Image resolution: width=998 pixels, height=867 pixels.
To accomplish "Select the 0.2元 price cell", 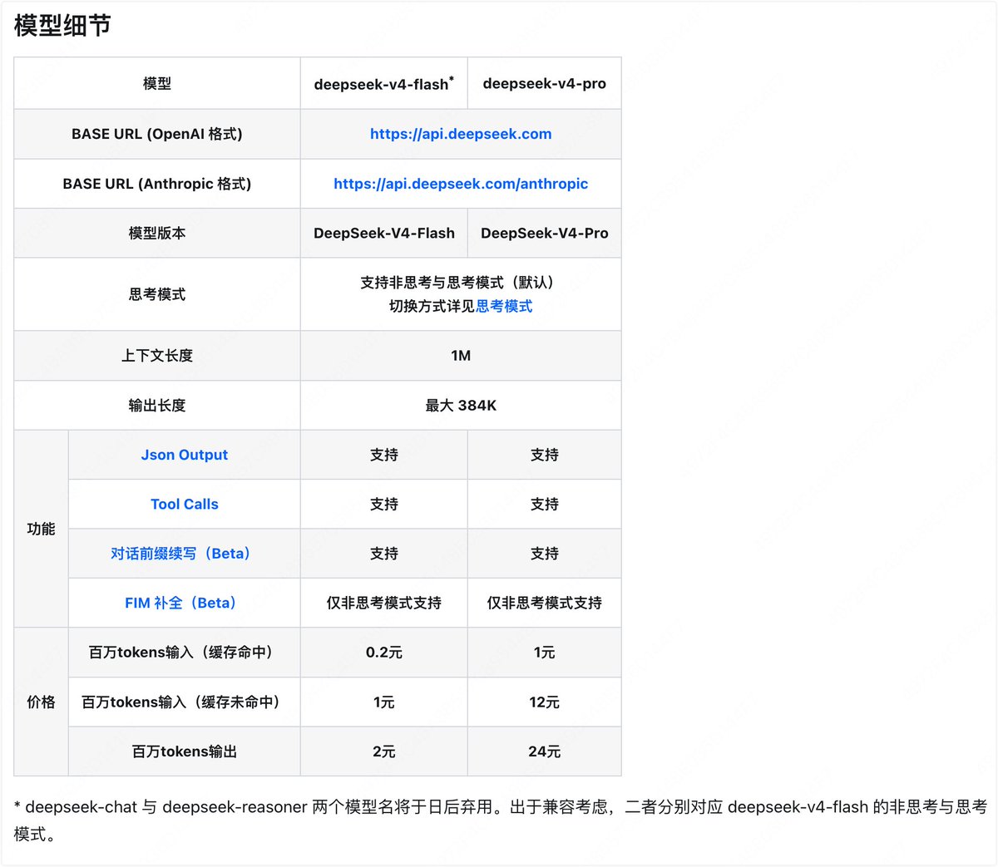I will coord(384,653).
